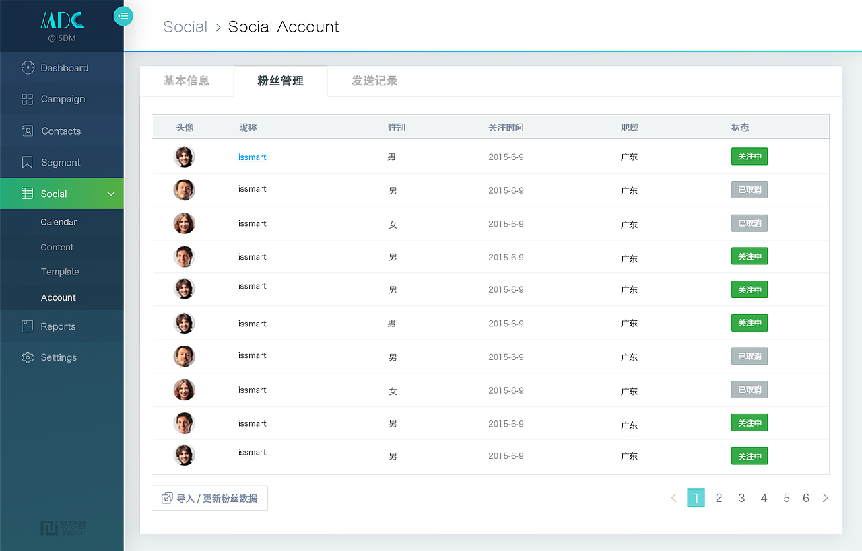Viewport: 862px width, 551px height.
Task: Click the Settings gear icon
Action: point(28,357)
